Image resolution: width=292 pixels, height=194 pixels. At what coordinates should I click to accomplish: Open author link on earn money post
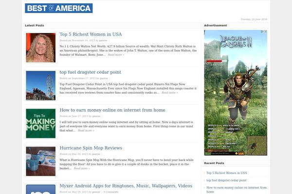pyautogui.click(x=96, y=116)
